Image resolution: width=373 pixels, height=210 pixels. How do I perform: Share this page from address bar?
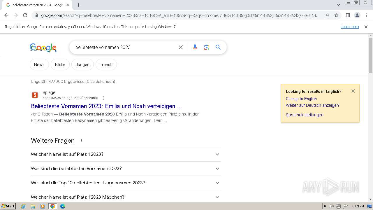[x=327, y=15]
